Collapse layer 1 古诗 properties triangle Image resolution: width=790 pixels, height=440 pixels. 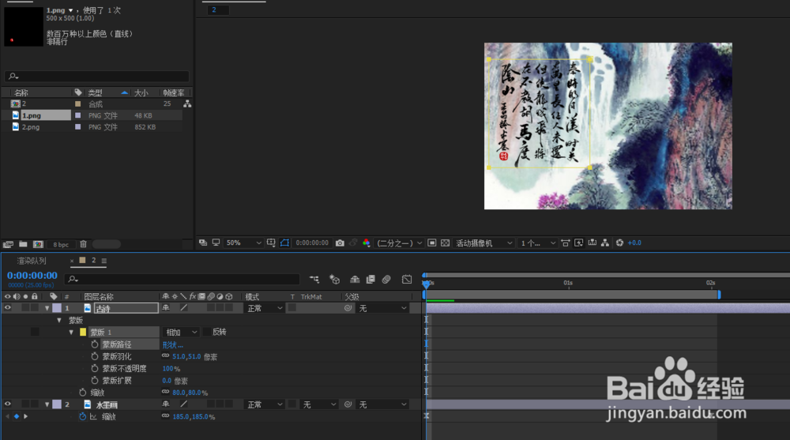(47, 308)
